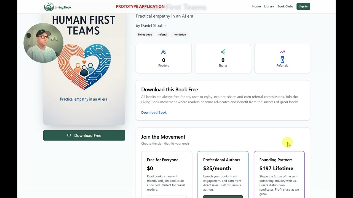
Task: Click the presenter webcam bubble
Action: [44, 43]
